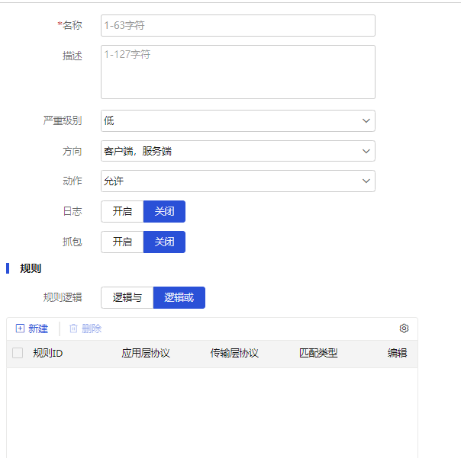The image size is (461, 468).
Task: Select 逻辑或 for rule logic
Action: pos(179,297)
